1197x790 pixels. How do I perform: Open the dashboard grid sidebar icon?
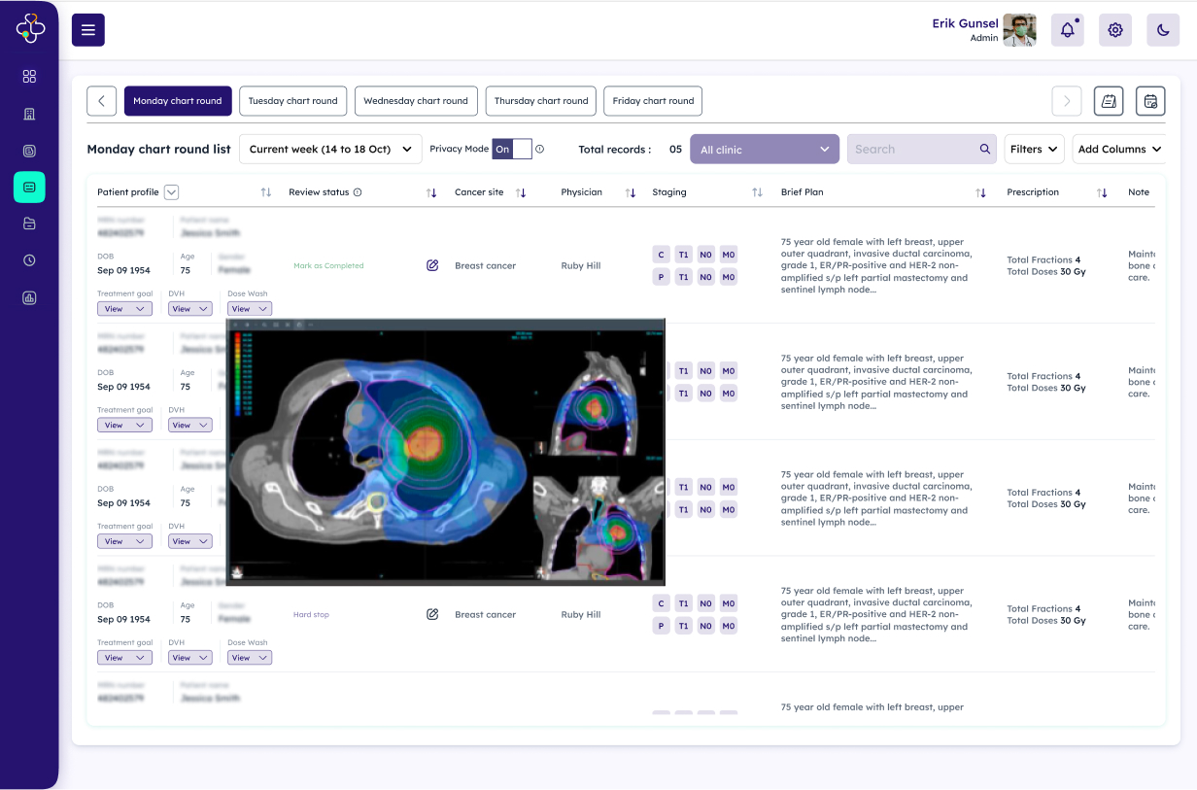tap(29, 77)
